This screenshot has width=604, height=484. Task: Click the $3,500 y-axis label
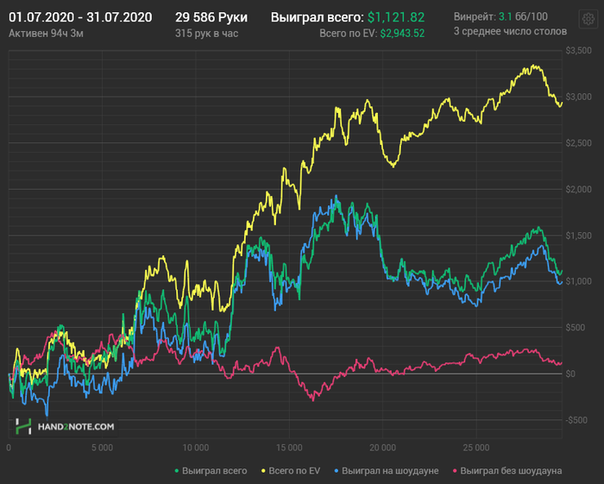click(x=579, y=50)
